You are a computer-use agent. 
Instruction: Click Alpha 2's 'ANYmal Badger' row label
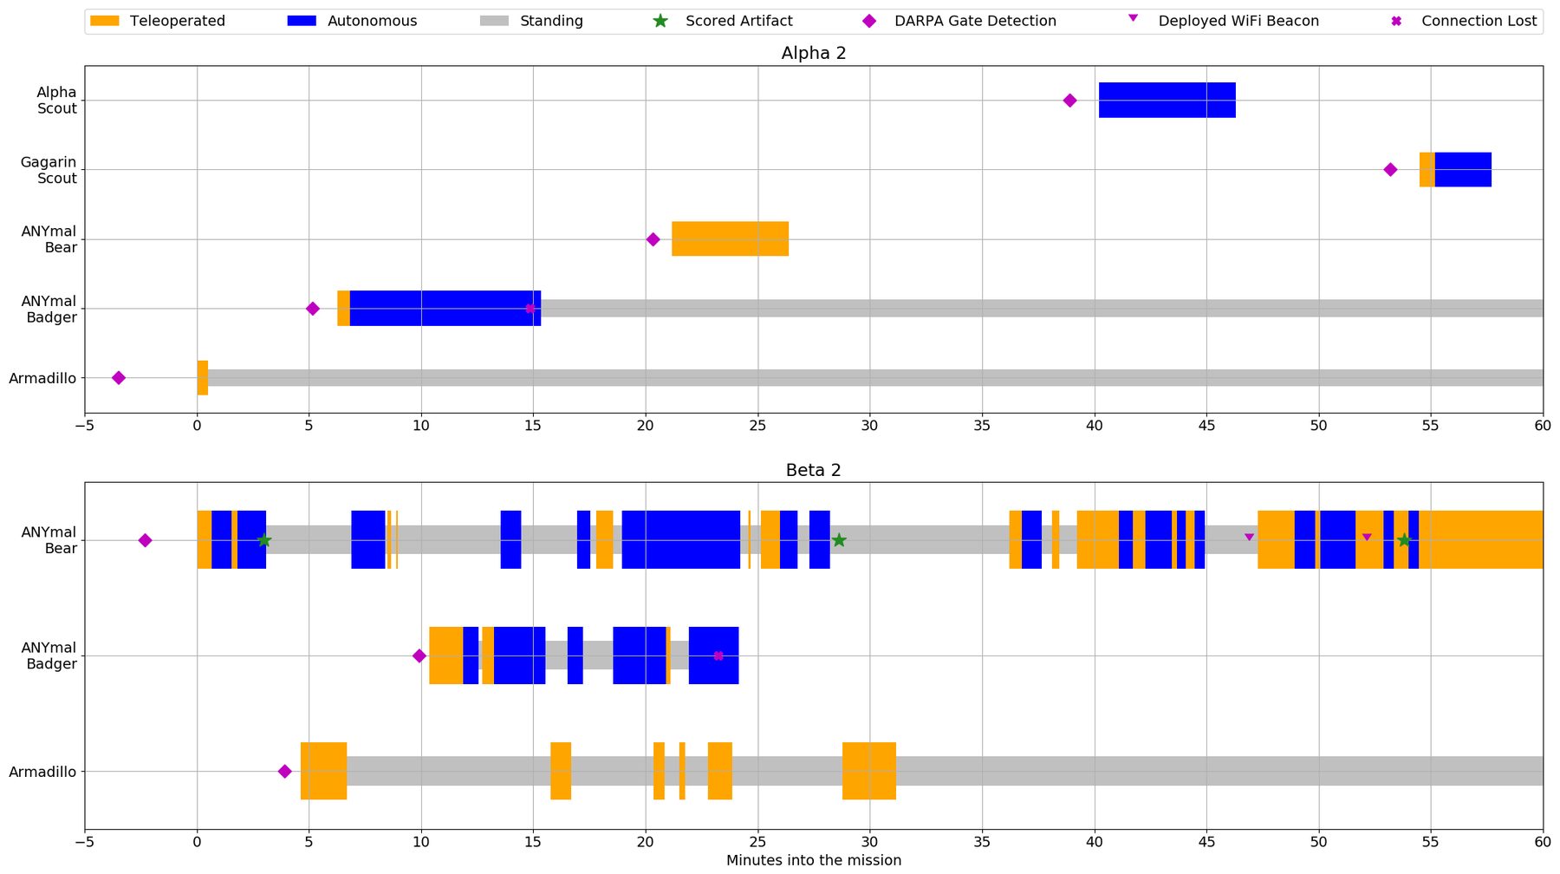49,309
